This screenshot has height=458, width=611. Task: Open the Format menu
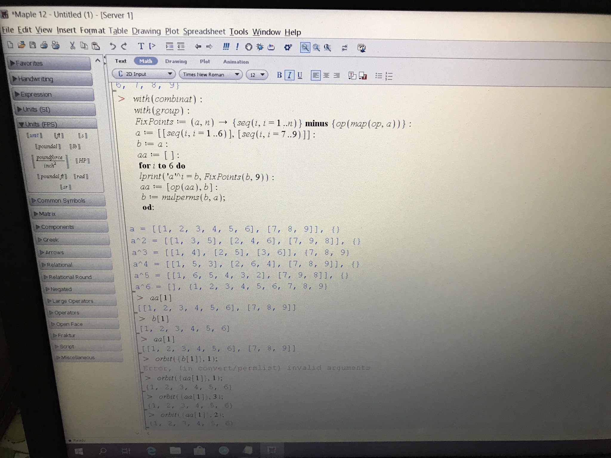click(x=92, y=30)
